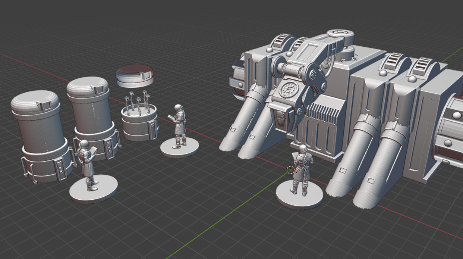The image size is (463, 259).
Task: Click the figure reading a book near open canister
Action: (x=179, y=126)
